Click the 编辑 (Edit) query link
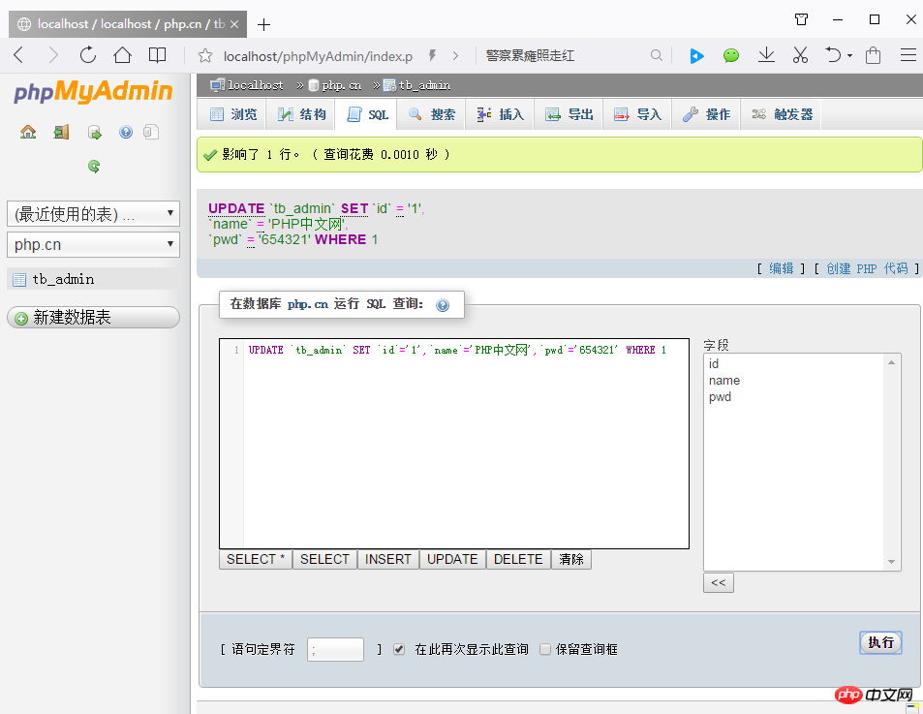This screenshot has width=923, height=714. point(782,268)
